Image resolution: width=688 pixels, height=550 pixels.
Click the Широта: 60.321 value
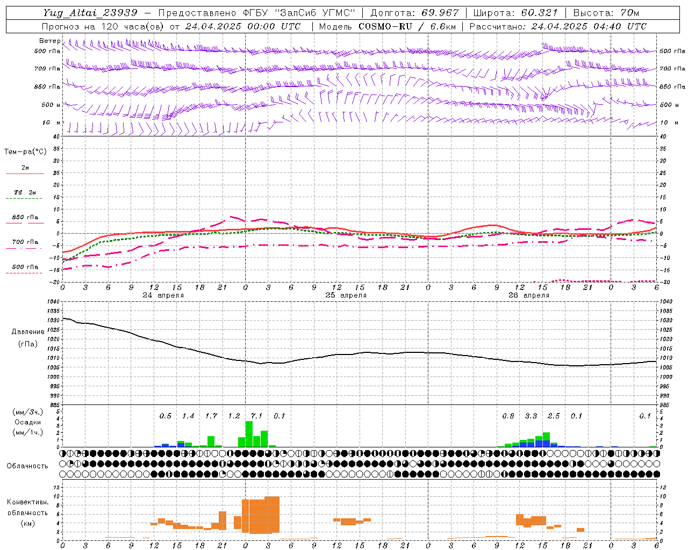point(515,13)
